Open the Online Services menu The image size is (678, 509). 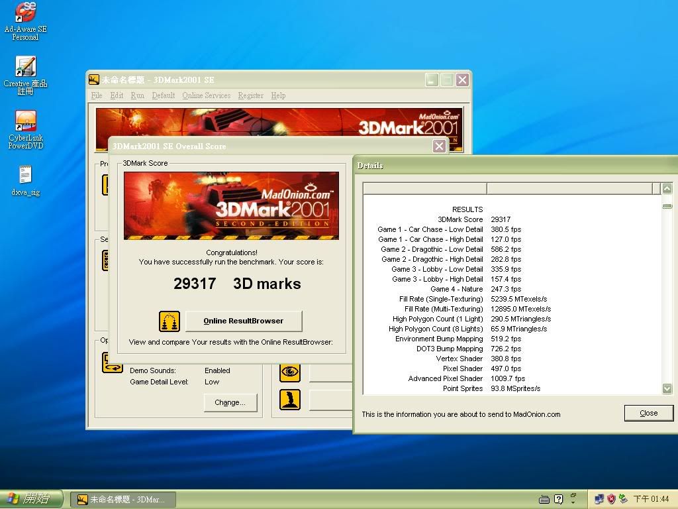coord(206,95)
